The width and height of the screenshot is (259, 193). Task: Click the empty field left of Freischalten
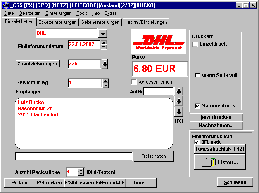[74, 156]
